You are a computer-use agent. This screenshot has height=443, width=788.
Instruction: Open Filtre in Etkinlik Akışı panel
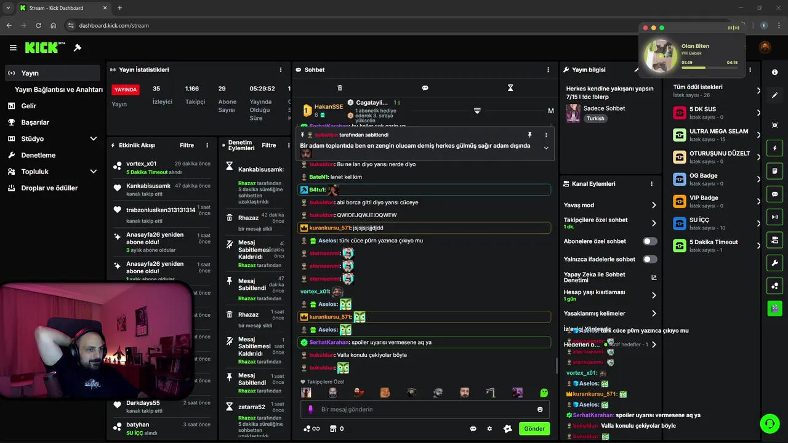click(x=187, y=146)
